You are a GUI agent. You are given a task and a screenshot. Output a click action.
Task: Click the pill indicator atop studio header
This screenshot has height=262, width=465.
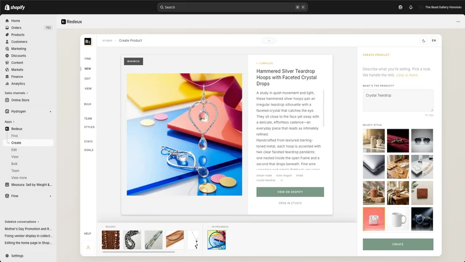(269, 41)
